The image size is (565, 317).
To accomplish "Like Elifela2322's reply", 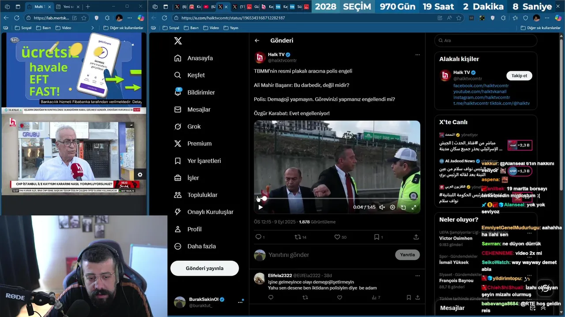I will coord(339,298).
